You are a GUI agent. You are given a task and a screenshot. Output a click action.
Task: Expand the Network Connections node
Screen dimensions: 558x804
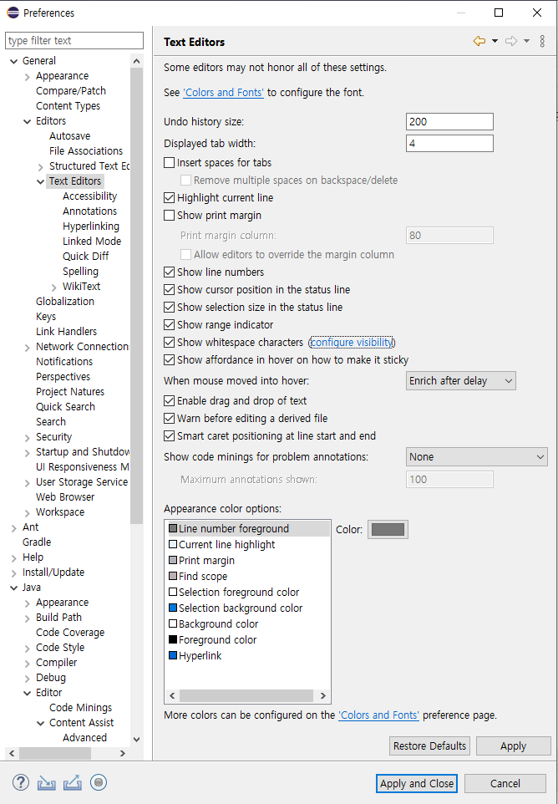coord(28,347)
